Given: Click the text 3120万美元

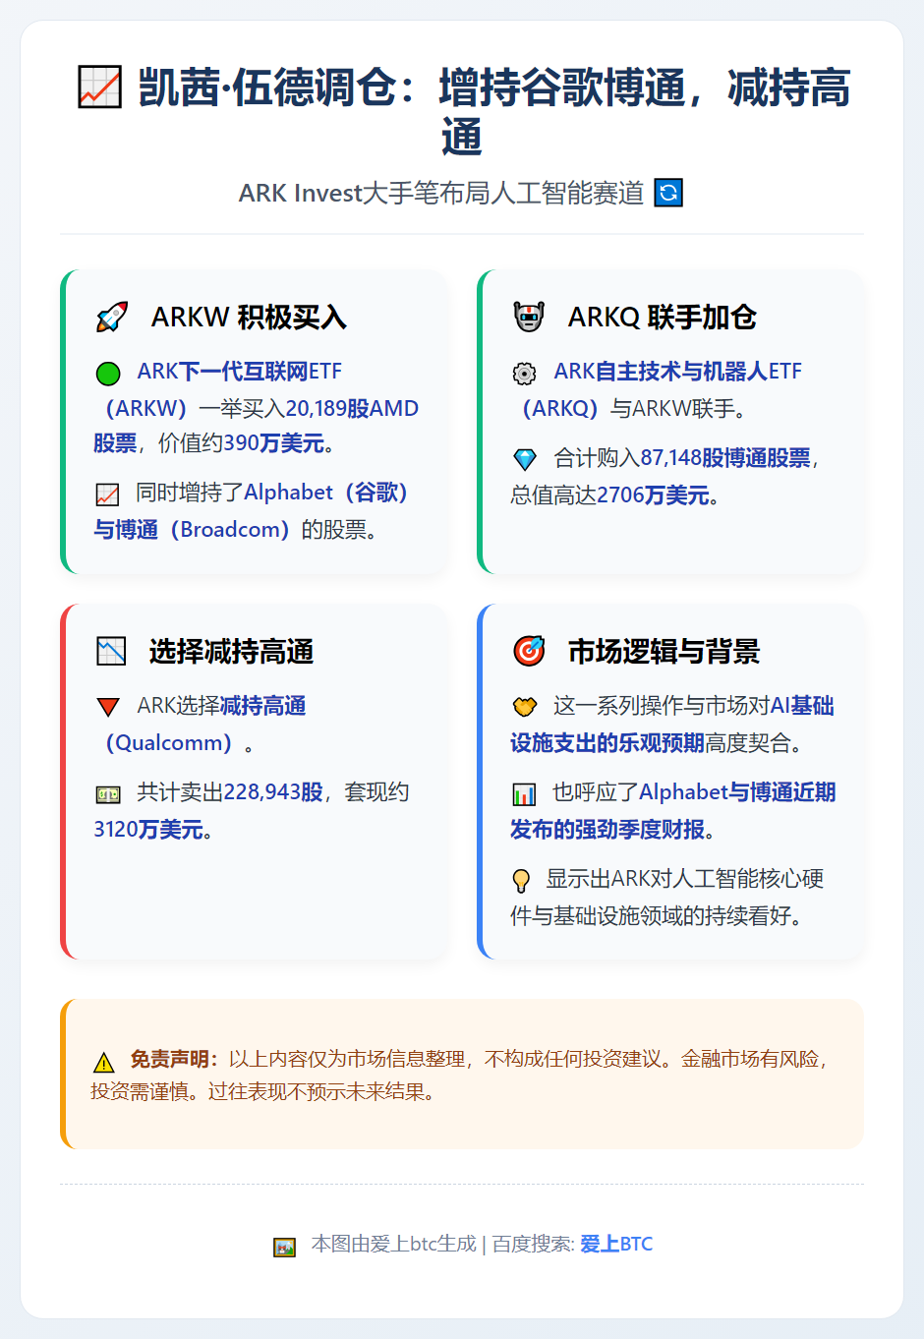Looking at the screenshot, I should pos(148,830).
